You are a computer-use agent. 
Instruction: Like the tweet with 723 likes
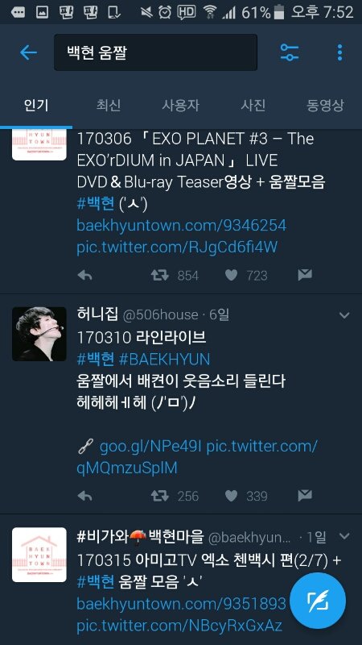click(x=231, y=275)
